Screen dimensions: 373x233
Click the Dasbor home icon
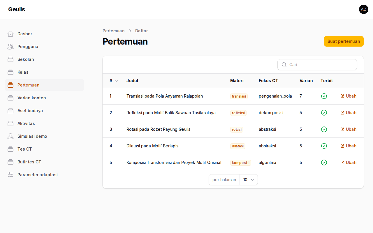10,34
